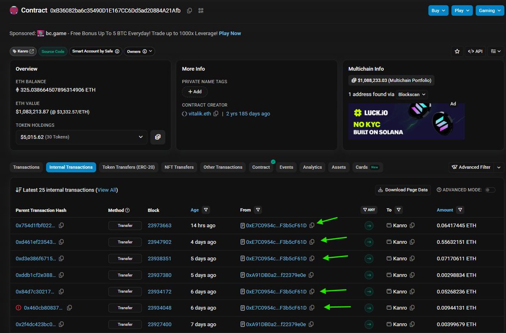Viewport: 506px width, 333px height.
Task: Open the Analytics tab
Action: [x=312, y=167]
